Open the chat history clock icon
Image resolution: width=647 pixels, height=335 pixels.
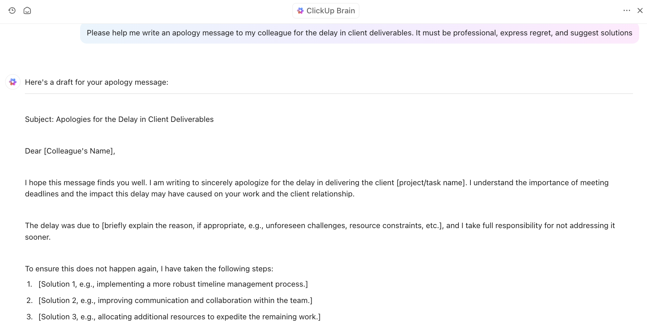12,11
